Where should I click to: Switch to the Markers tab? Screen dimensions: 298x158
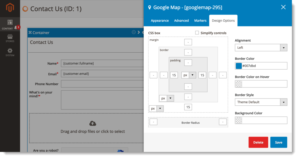tap(200, 21)
